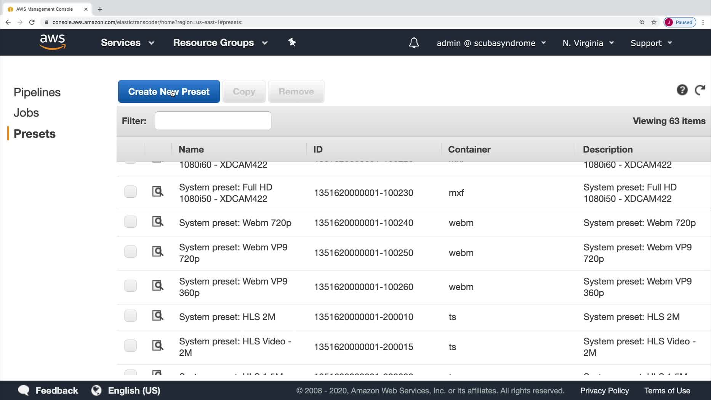Viewport: 711px width, 400px height.
Task: Click the browser bookmark star icon
Action: pos(654,22)
